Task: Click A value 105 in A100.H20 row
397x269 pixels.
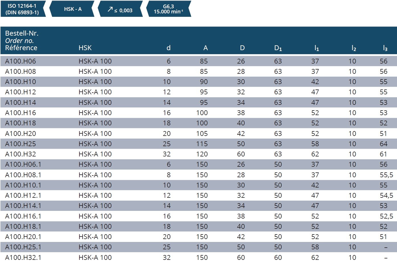Action: pos(202,134)
